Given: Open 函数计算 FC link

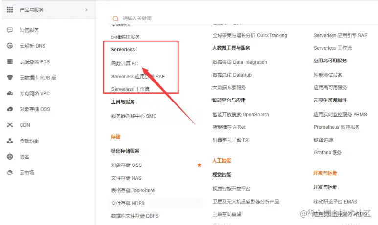Looking at the screenshot, I should [x=125, y=63].
